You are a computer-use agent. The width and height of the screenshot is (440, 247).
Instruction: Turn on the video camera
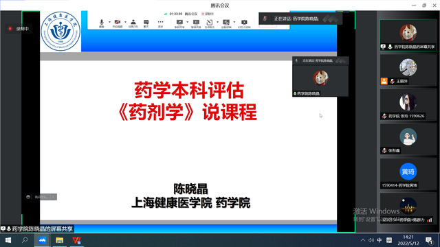pyautogui.click(x=118, y=23)
